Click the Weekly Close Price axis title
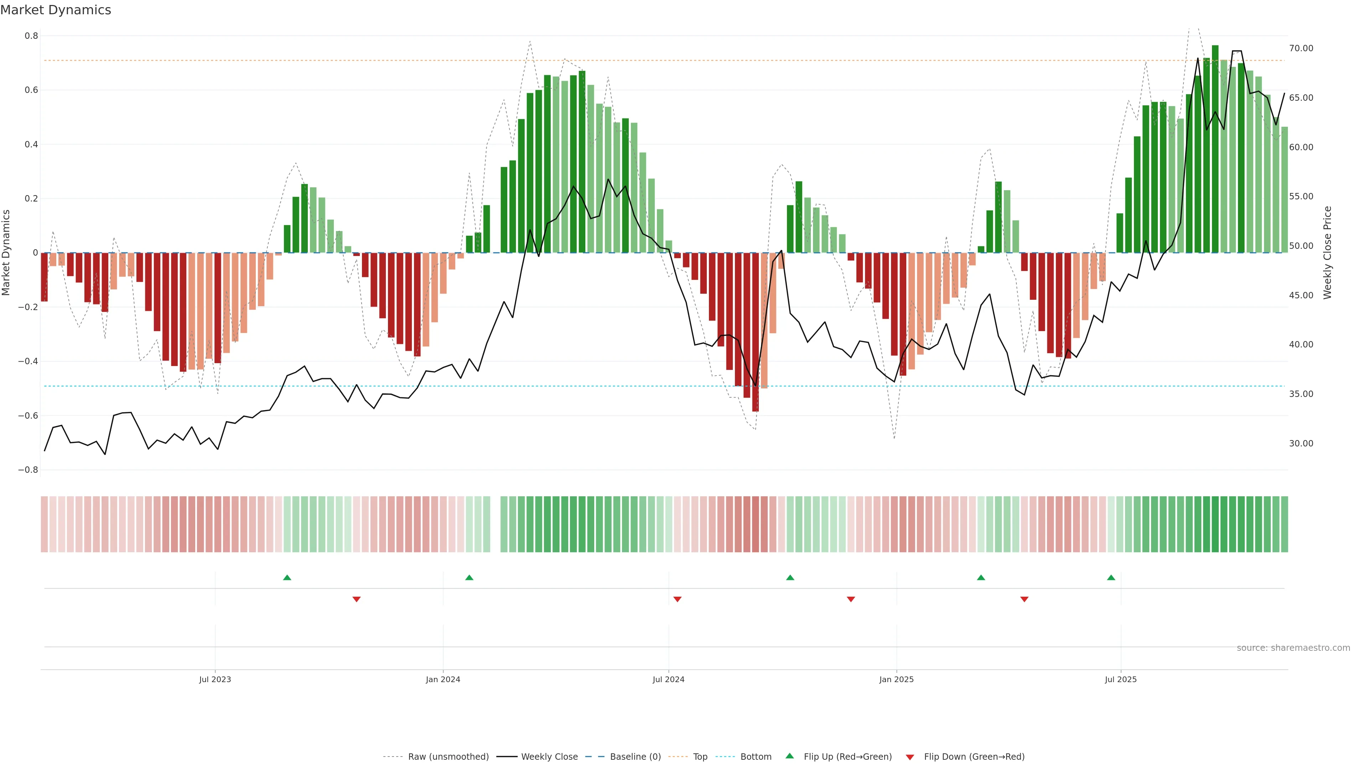Viewport: 1368px width, 769px height. [1327, 253]
